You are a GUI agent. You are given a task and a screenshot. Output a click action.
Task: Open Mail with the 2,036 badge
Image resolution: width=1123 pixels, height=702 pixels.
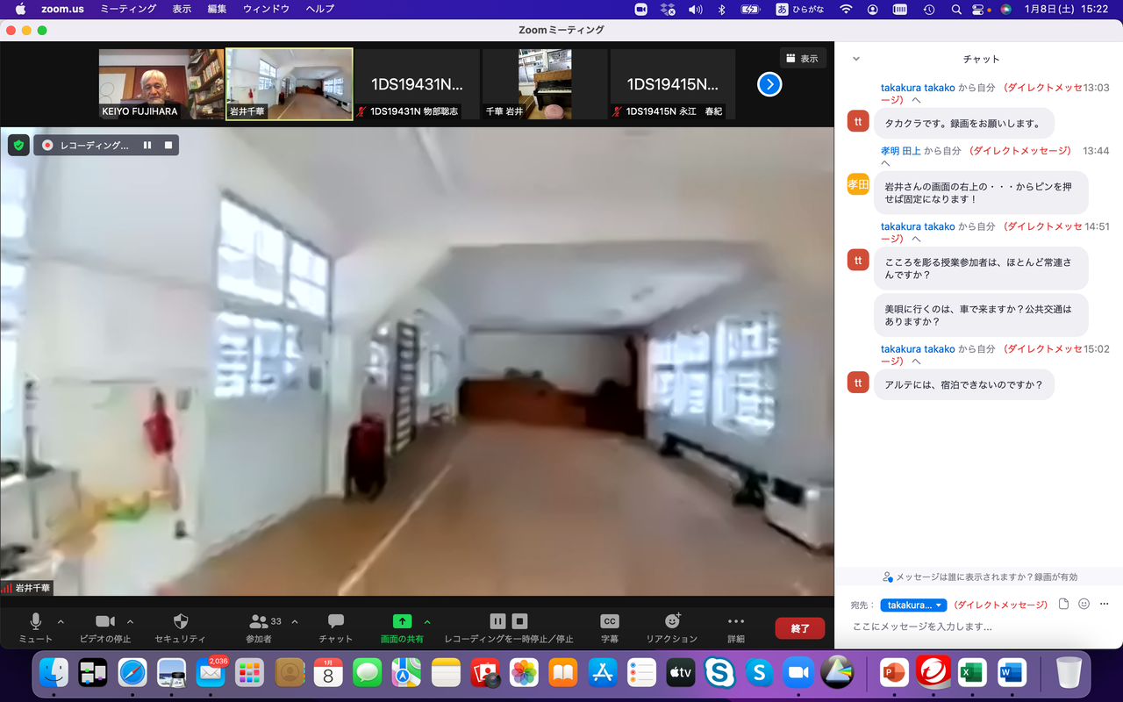pos(211,673)
